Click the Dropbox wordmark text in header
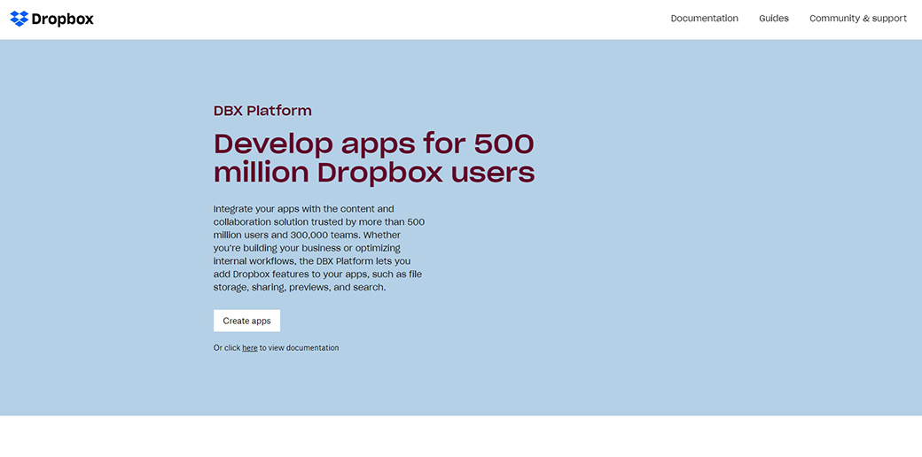The height and width of the screenshot is (457, 922). [62, 19]
